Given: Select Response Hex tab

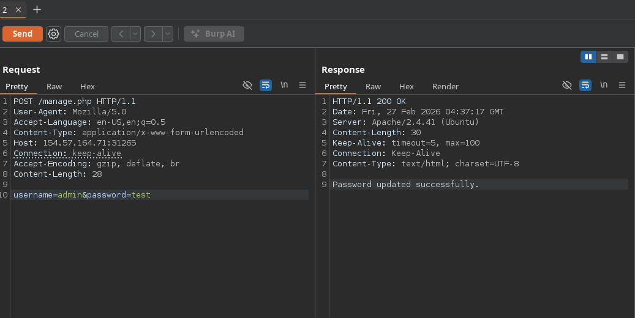Looking at the screenshot, I should pos(407,87).
